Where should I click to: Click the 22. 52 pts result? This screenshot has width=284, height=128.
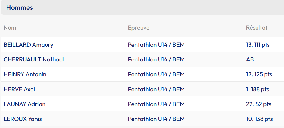(259, 104)
